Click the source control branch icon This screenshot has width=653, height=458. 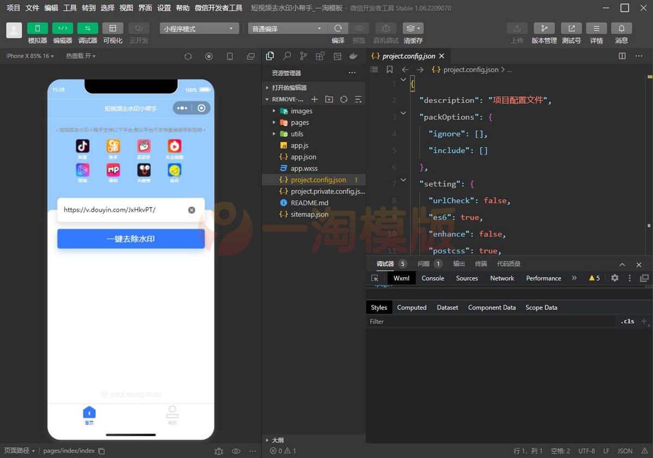(x=303, y=56)
